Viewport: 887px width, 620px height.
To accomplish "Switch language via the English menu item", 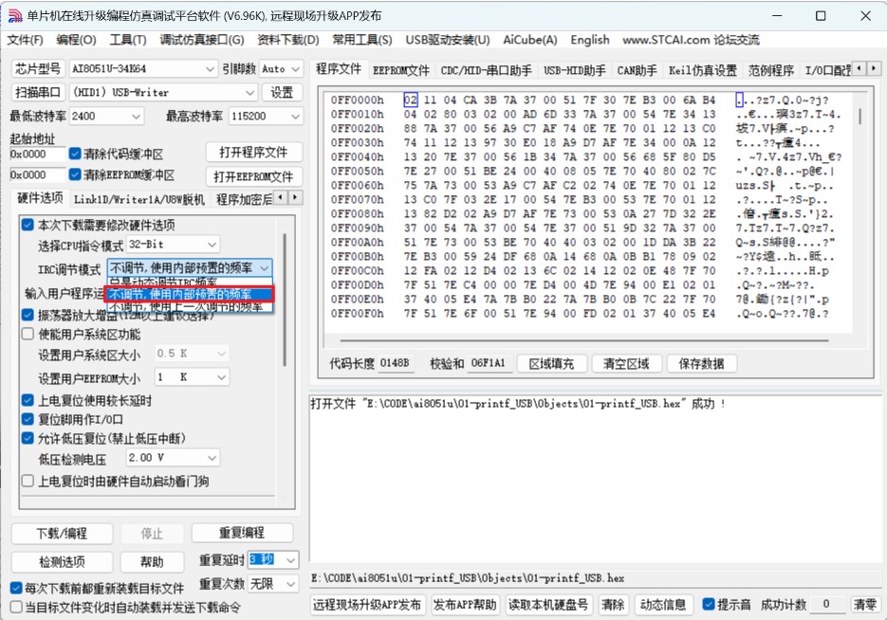I will pos(590,40).
